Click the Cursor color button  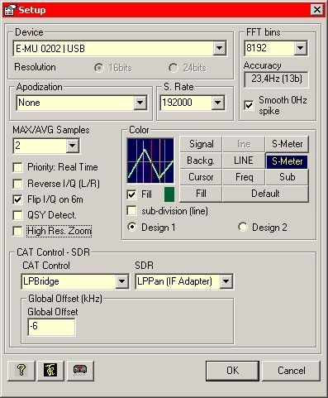pyautogui.click(x=201, y=177)
